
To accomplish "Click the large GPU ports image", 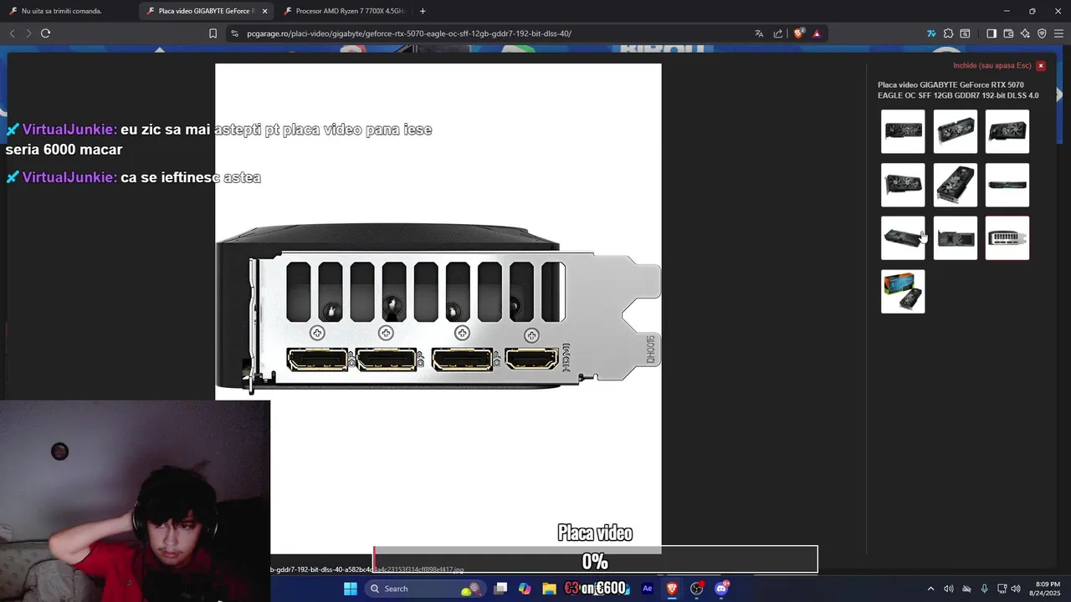I will 438,308.
